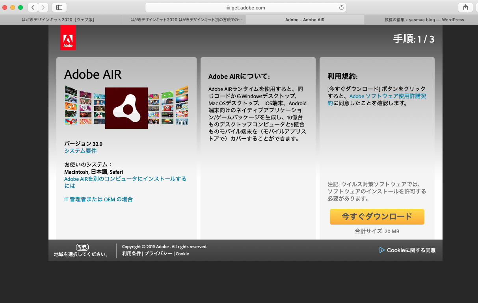Click the green fullscreen window button
This screenshot has height=303, width=478.
[21, 7]
